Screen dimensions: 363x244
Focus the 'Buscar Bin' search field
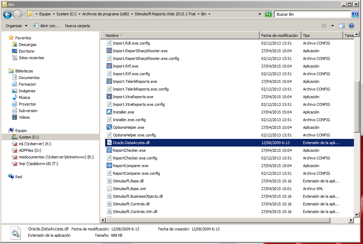[312, 14]
